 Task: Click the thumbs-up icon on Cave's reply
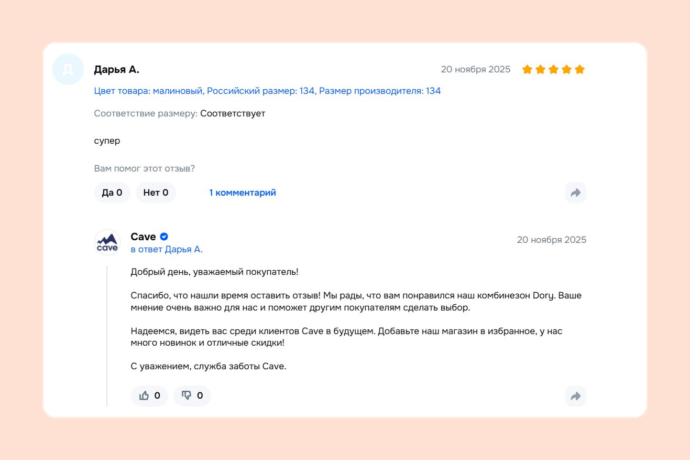click(144, 396)
